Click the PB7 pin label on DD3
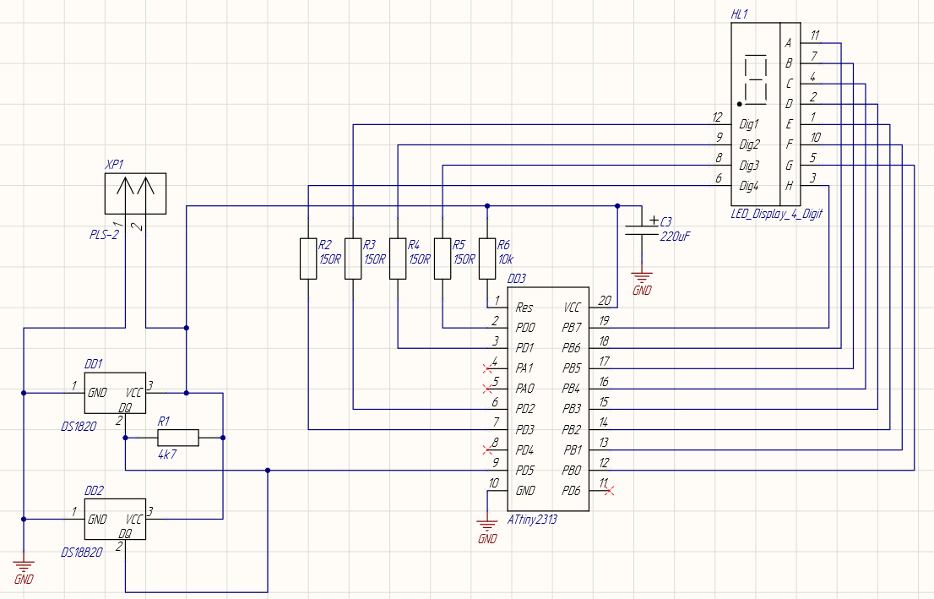Screen dimensions: 934x599 [571, 328]
